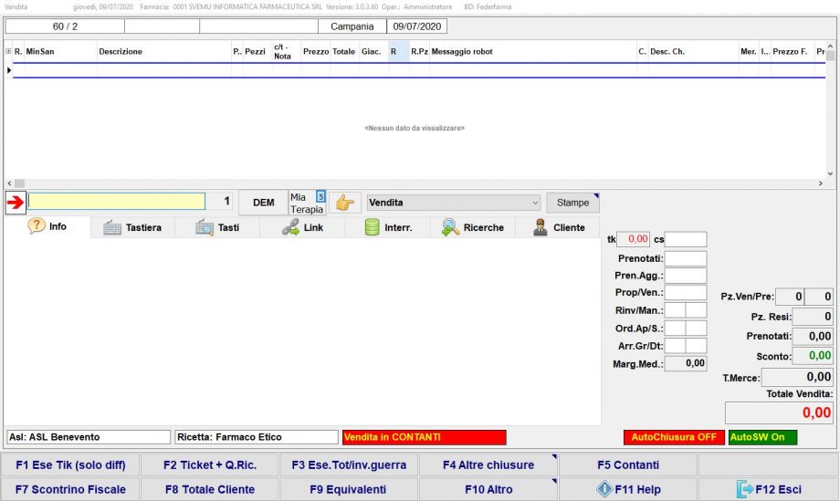Click F7 Scontrino Fiscale button
Image resolution: width=840 pixels, height=501 pixels.
[x=71, y=490]
